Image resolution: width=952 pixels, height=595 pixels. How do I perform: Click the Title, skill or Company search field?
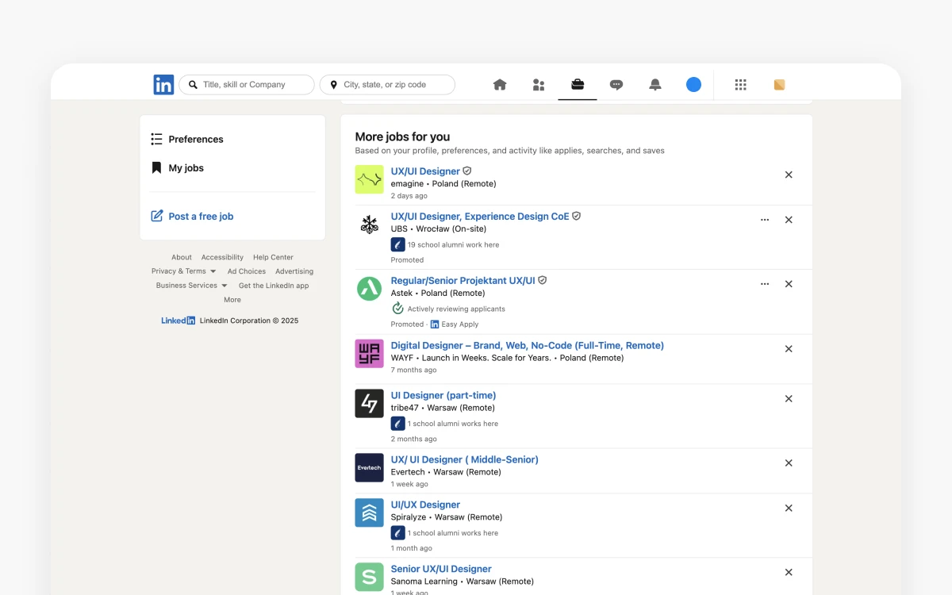point(247,85)
